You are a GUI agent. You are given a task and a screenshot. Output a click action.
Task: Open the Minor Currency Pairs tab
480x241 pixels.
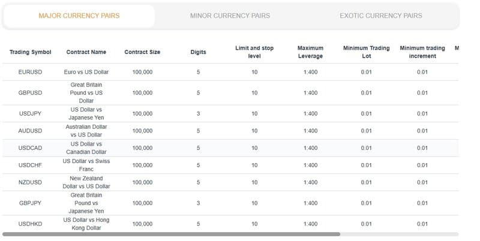point(230,16)
